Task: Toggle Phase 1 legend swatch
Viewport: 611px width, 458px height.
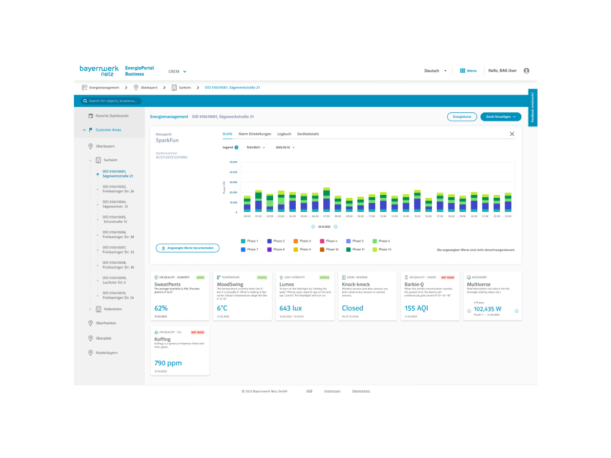Action: tap(243, 241)
